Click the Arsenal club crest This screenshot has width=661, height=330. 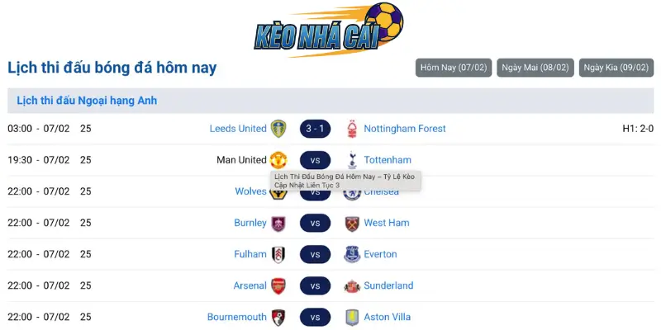coord(279,285)
